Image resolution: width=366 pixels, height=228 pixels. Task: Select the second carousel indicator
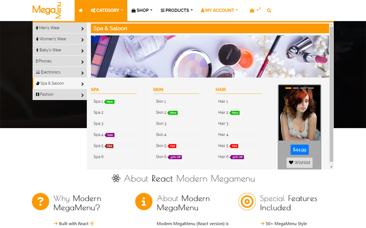tap(296, 88)
